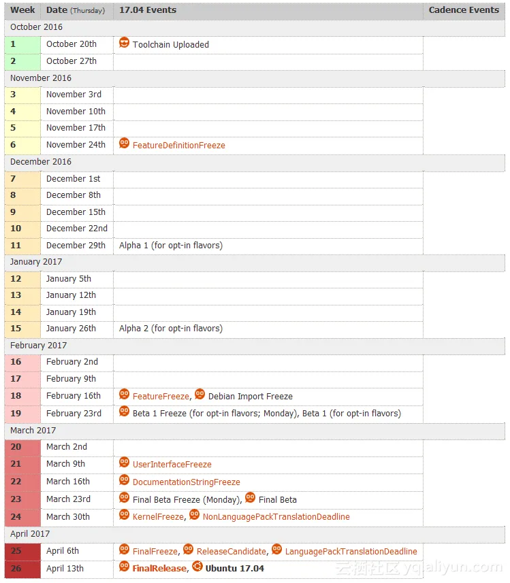Open the DocumentationStringFreeze link

coord(186,482)
